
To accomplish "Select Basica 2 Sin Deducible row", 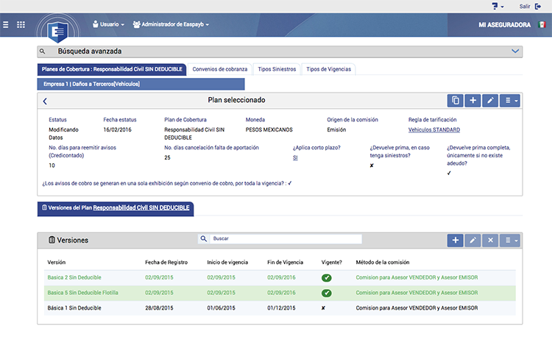I will (x=280, y=278).
